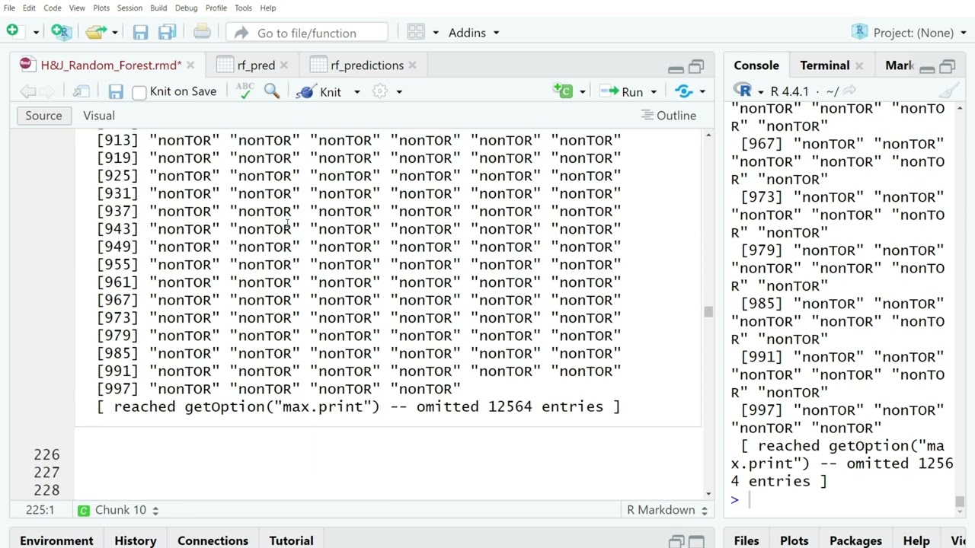Open the Build menu
This screenshot has width=975, height=548.
coord(158,8)
